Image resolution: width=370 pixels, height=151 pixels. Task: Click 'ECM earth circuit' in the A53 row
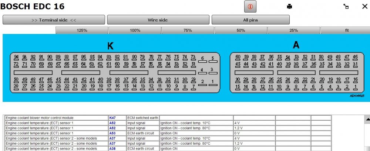point(142,133)
